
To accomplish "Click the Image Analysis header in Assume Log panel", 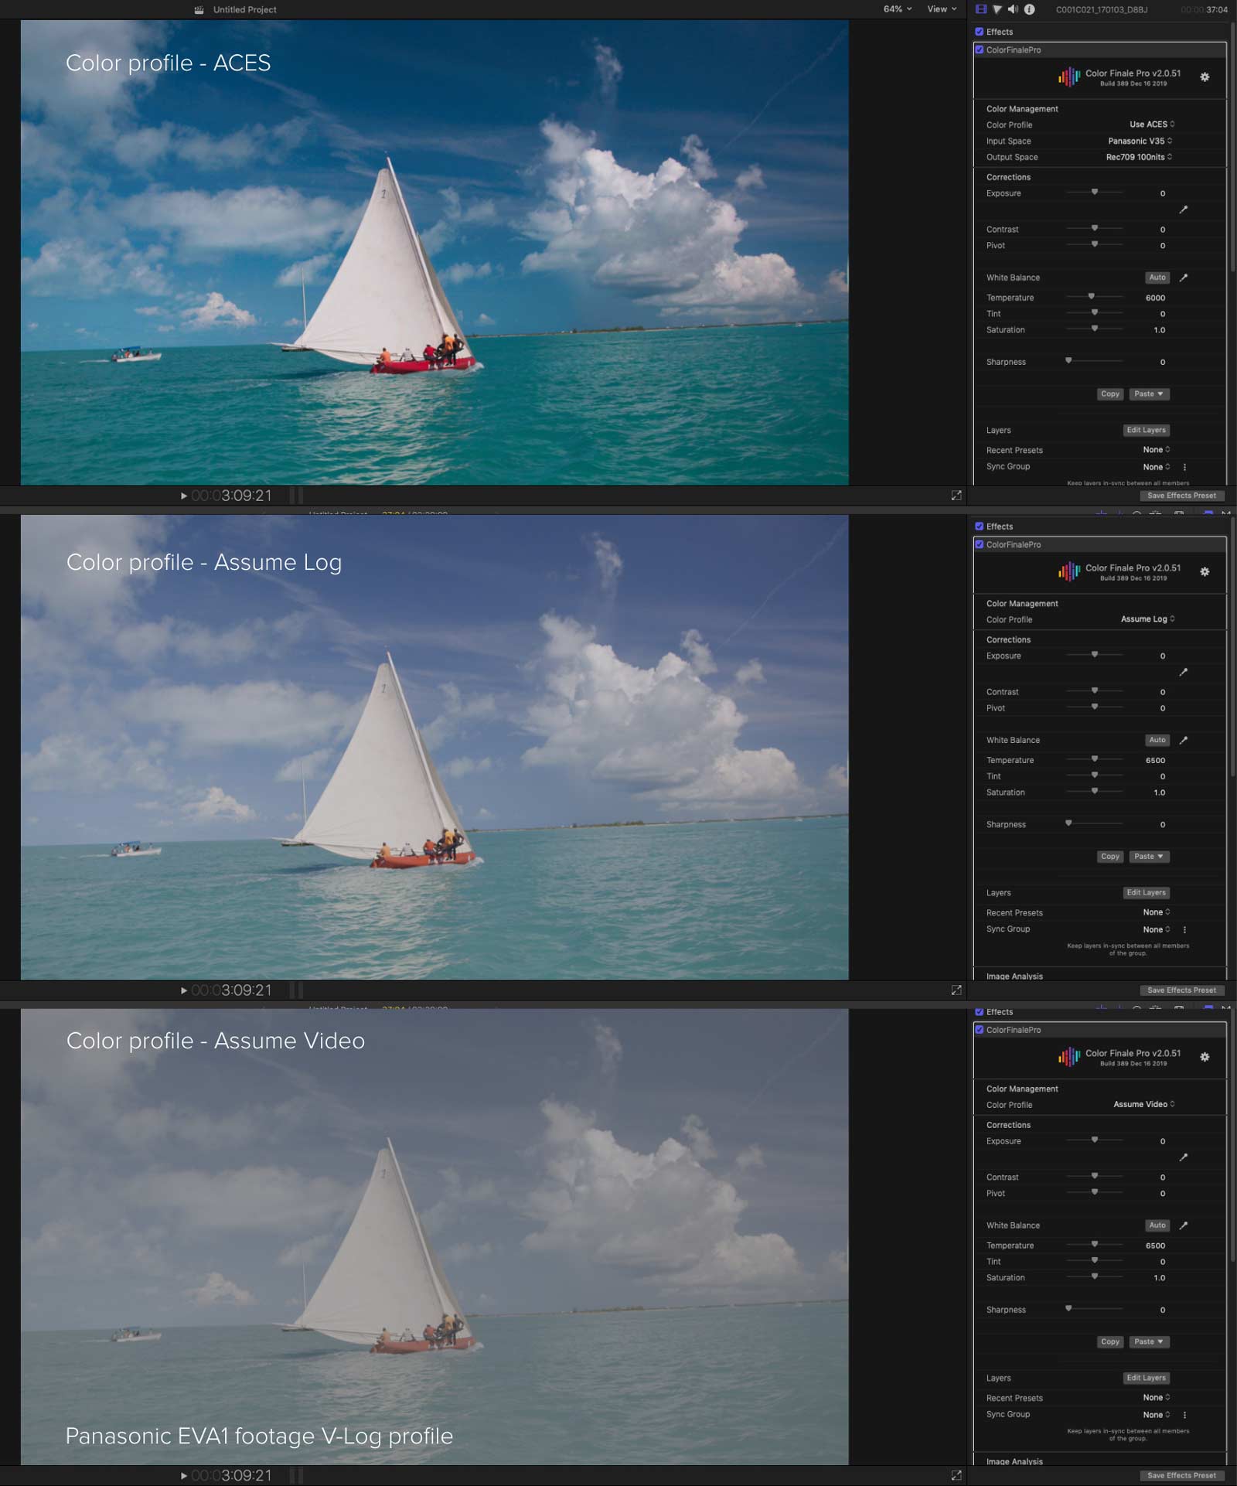I will 1014,976.
